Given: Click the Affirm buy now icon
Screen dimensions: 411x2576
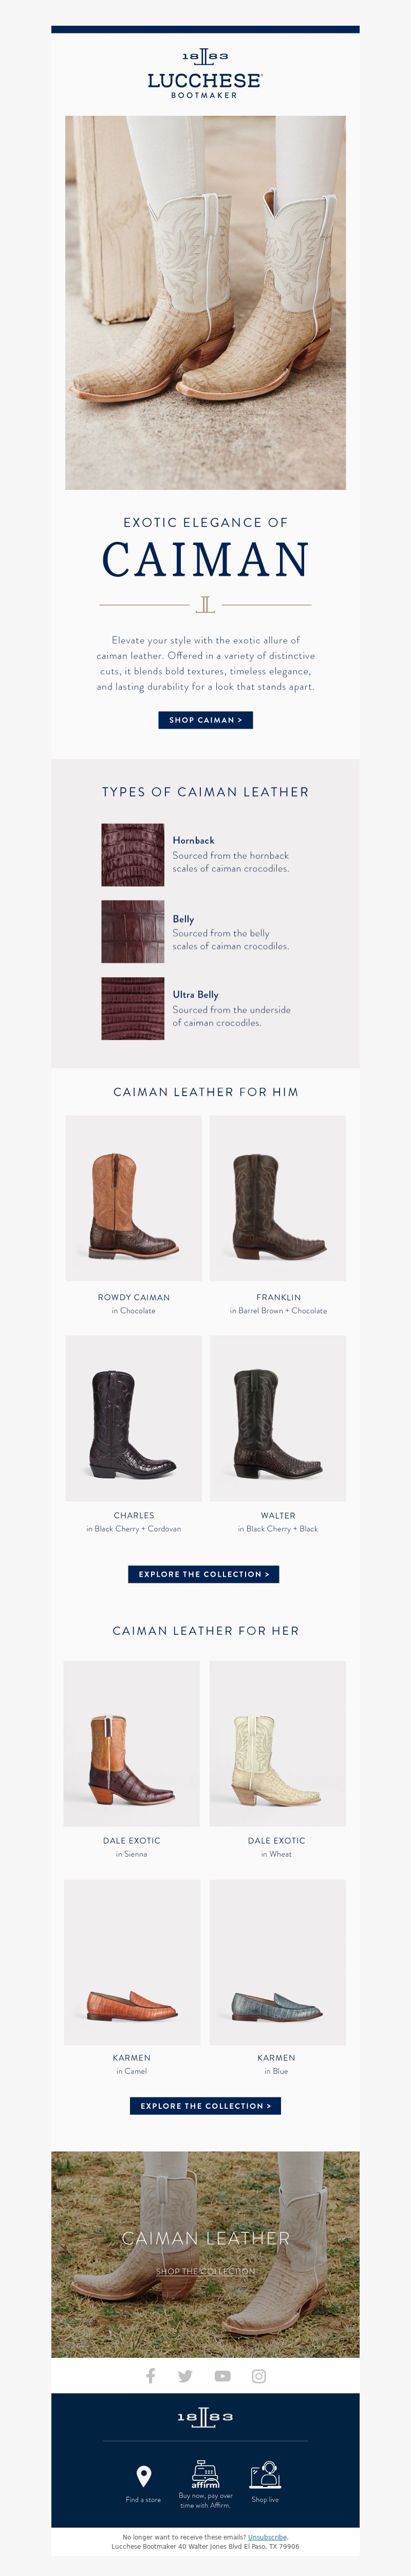Looking at the screenshot, I should [x=206, y=2473].
